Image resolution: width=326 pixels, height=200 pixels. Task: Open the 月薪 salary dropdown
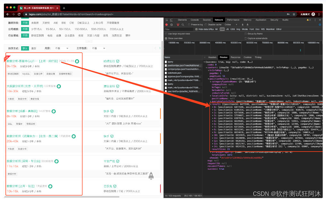tap(61, 48)
